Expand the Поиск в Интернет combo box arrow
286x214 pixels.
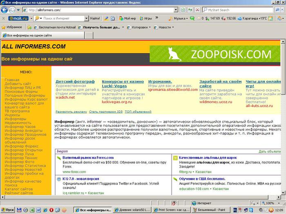click(87, 18)
